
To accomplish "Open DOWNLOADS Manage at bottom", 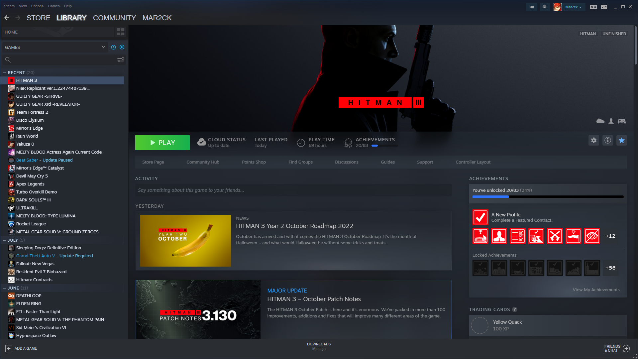I will tap(319, 346).
